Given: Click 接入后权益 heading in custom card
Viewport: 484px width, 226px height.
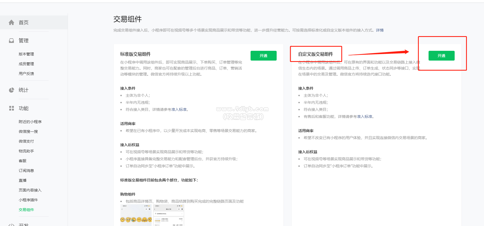Looking at the screenshot, I should pyautogui.click(x=308, y=152).
